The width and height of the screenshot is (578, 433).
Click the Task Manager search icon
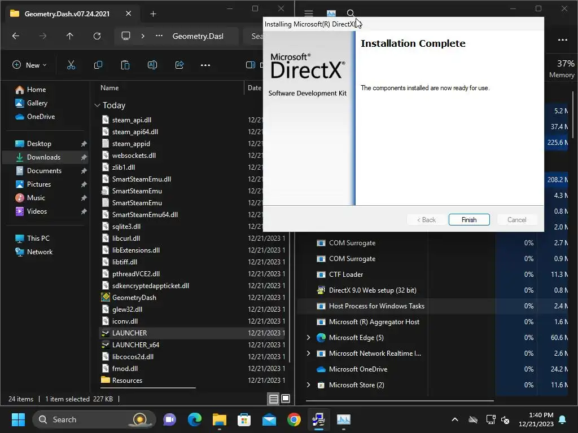(x=350, y=14)
